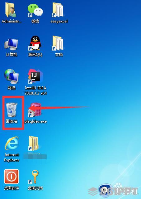141x199 pixels.
Task: Select the red power 桌面软件 icon
Action: coord(12,177)
